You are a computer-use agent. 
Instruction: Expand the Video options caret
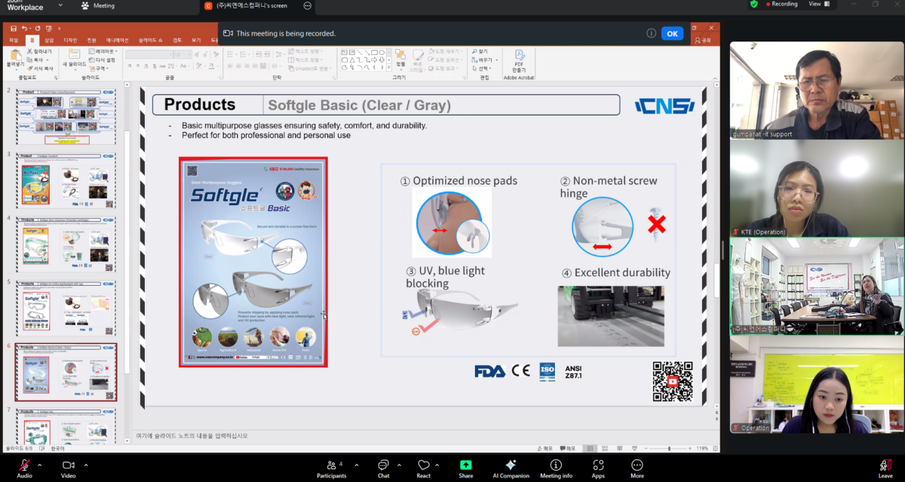86,465
